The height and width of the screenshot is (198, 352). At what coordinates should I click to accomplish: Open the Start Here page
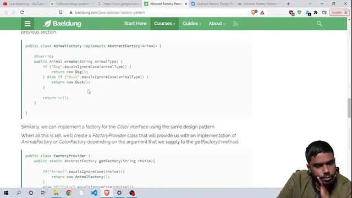click(x=135, y=24)
